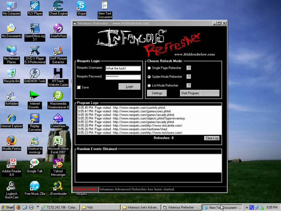281x211 pixels.
Task: Launch Firefox from quick launch bar
Action: coord(18,207)
